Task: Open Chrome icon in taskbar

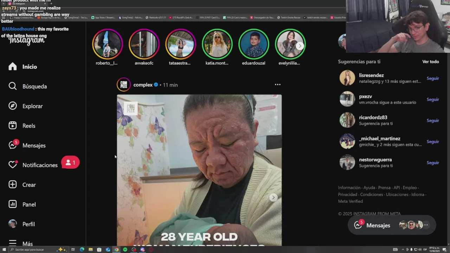Action: point(116,249)
